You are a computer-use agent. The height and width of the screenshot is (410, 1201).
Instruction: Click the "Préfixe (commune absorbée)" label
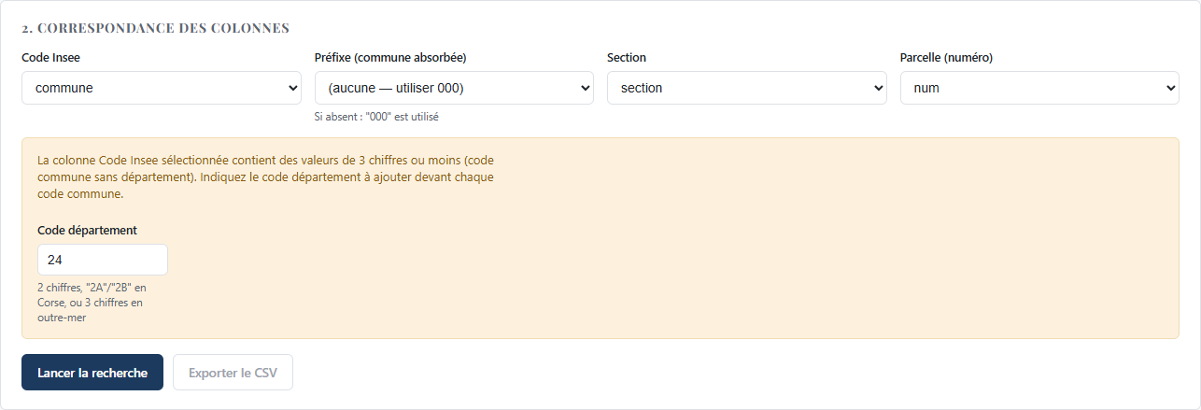pyautogui.click(x=390, y=57)
